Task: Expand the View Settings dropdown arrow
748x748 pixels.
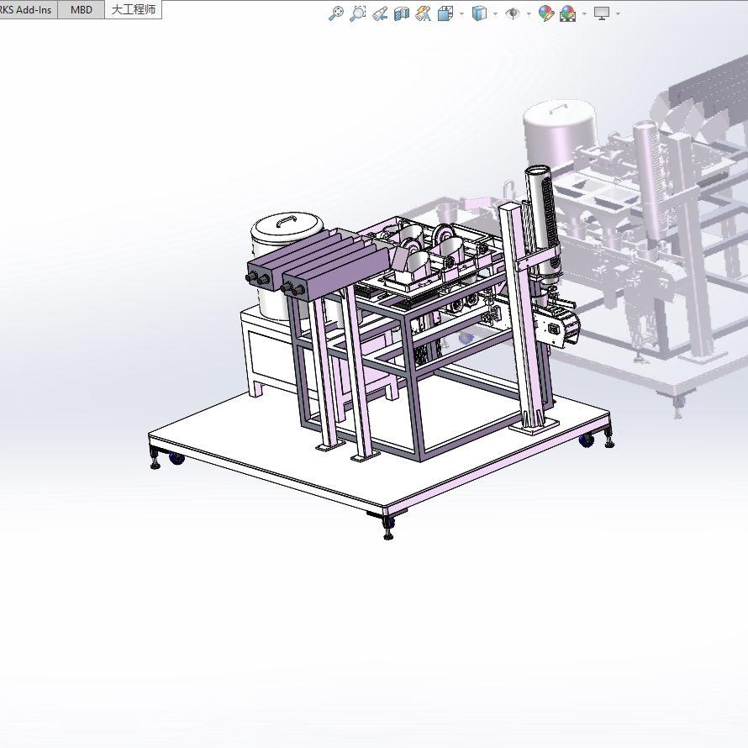Action: tap(619, 13)
